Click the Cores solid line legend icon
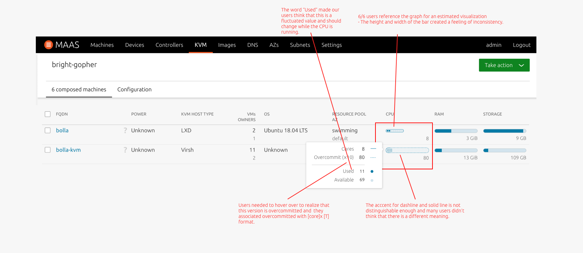 point(373,149)
